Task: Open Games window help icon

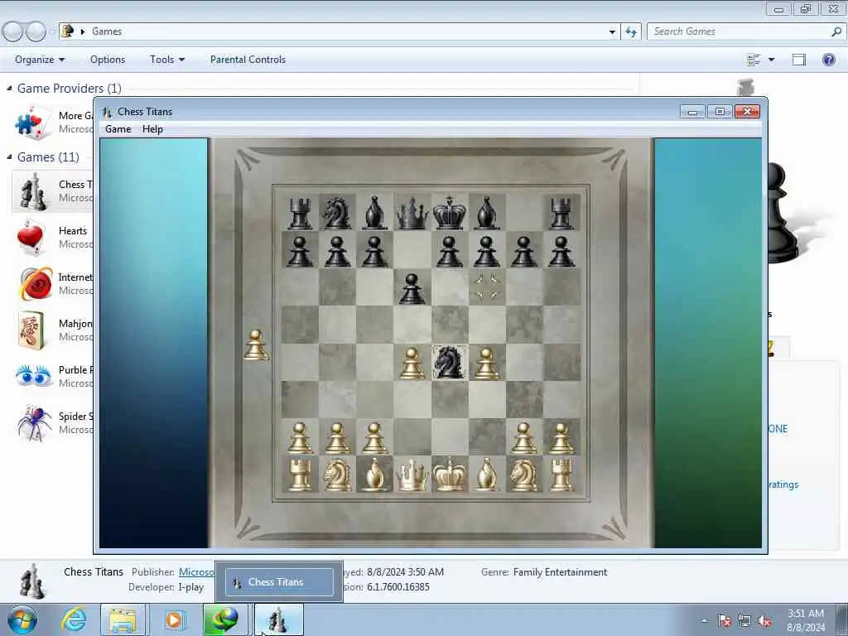Action: tap(828, 60)
